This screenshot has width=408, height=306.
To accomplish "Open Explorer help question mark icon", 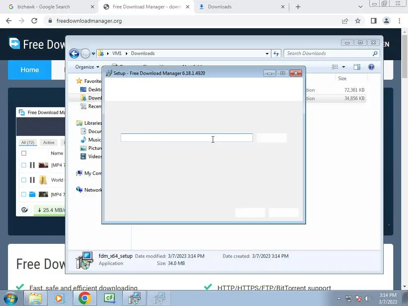I will click(x=371, y=67).
